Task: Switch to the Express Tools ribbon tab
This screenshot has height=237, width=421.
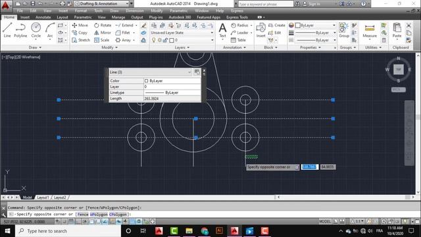Action: pos(237,17)
